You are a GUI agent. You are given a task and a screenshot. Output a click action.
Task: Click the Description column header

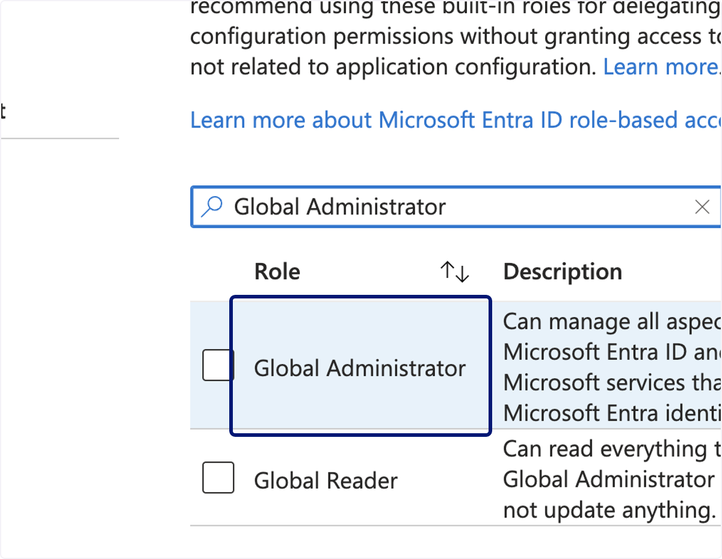tap(563, 272)
